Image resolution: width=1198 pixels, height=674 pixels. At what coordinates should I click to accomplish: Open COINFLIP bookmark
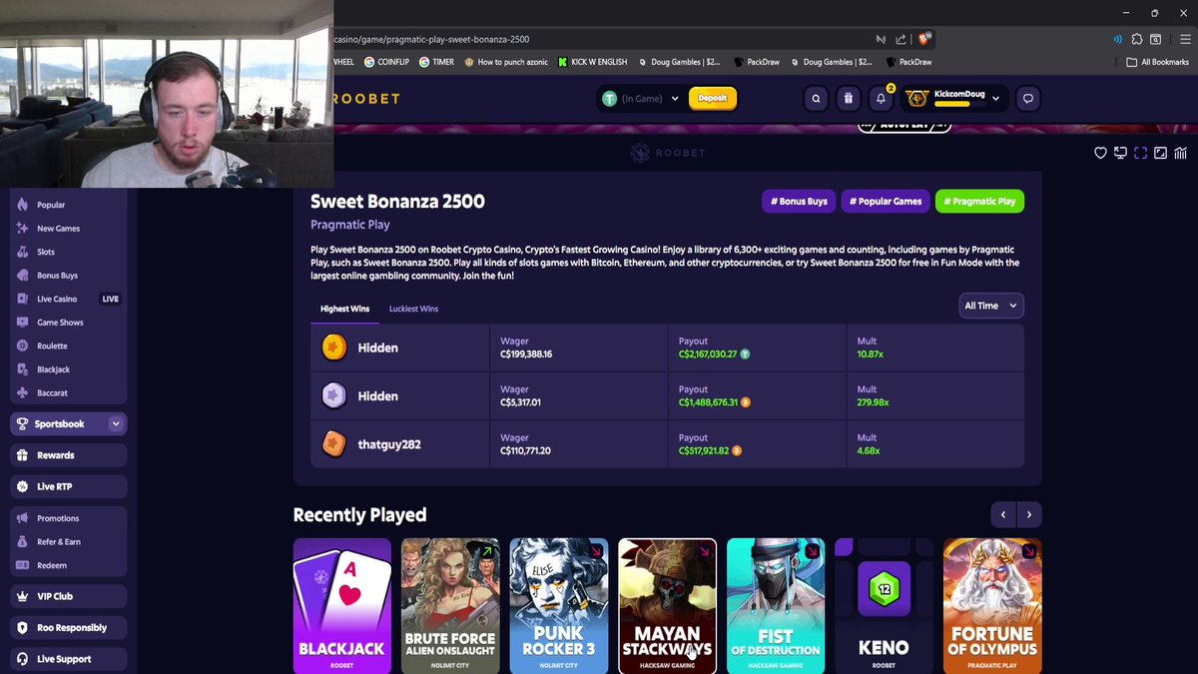(x=386, y=62)
